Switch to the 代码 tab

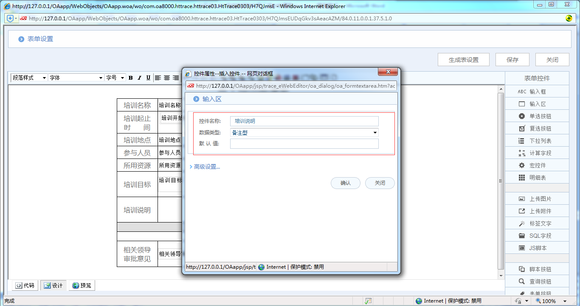tap(24, 285)
